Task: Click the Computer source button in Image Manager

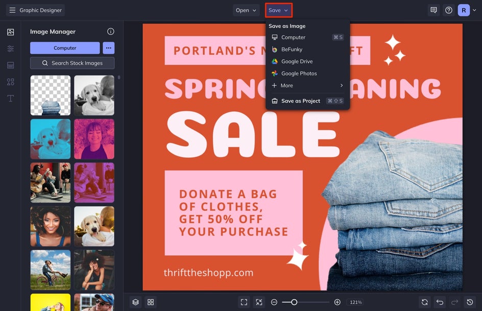Action: (65, 47)
